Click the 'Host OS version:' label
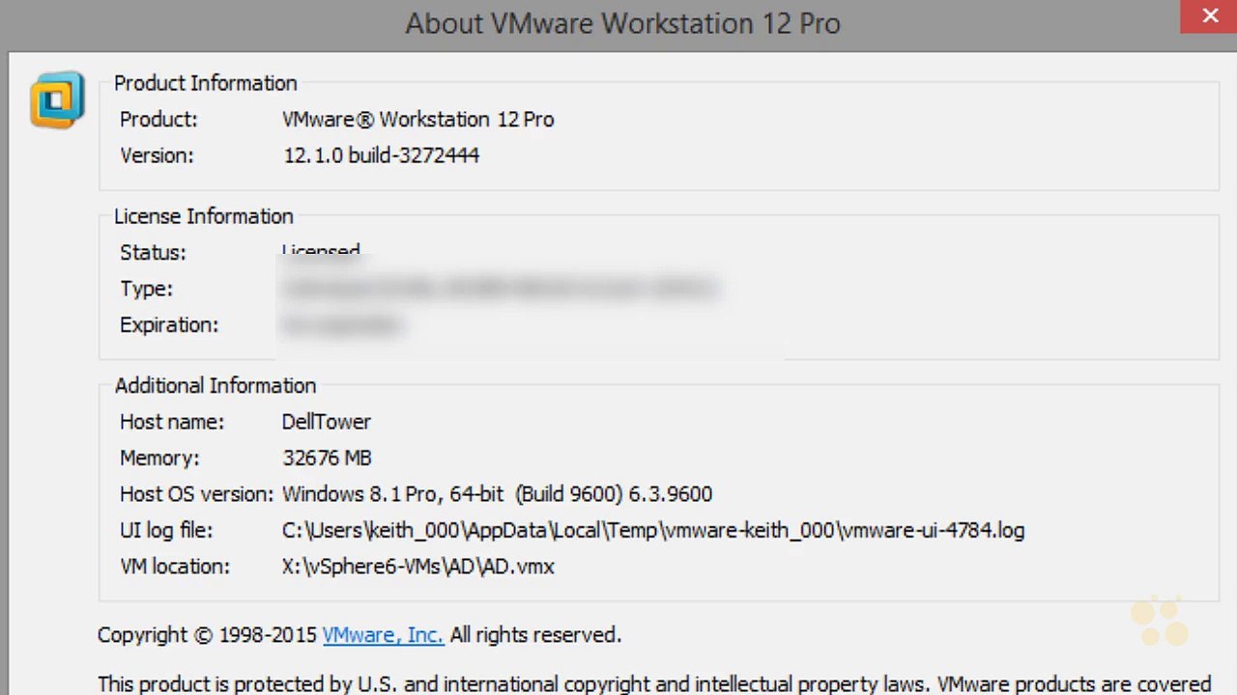This screenshot has width=1237, height=695. [196, 494]
